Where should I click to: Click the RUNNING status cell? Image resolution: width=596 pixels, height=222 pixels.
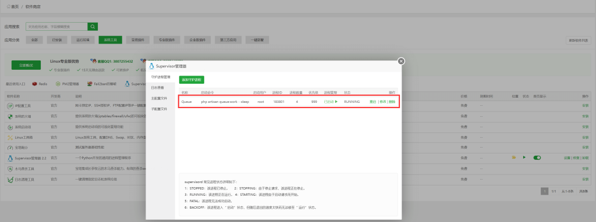click(x=352, y=102)
